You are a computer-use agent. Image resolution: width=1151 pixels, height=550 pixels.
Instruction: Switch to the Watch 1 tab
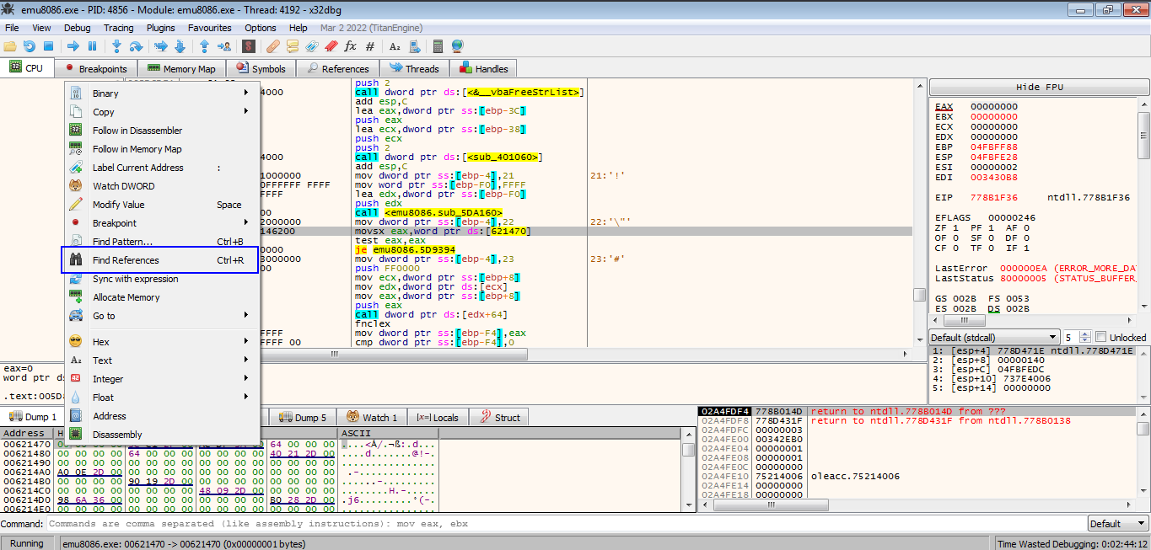pyautogui.click(x=371, y=418)
